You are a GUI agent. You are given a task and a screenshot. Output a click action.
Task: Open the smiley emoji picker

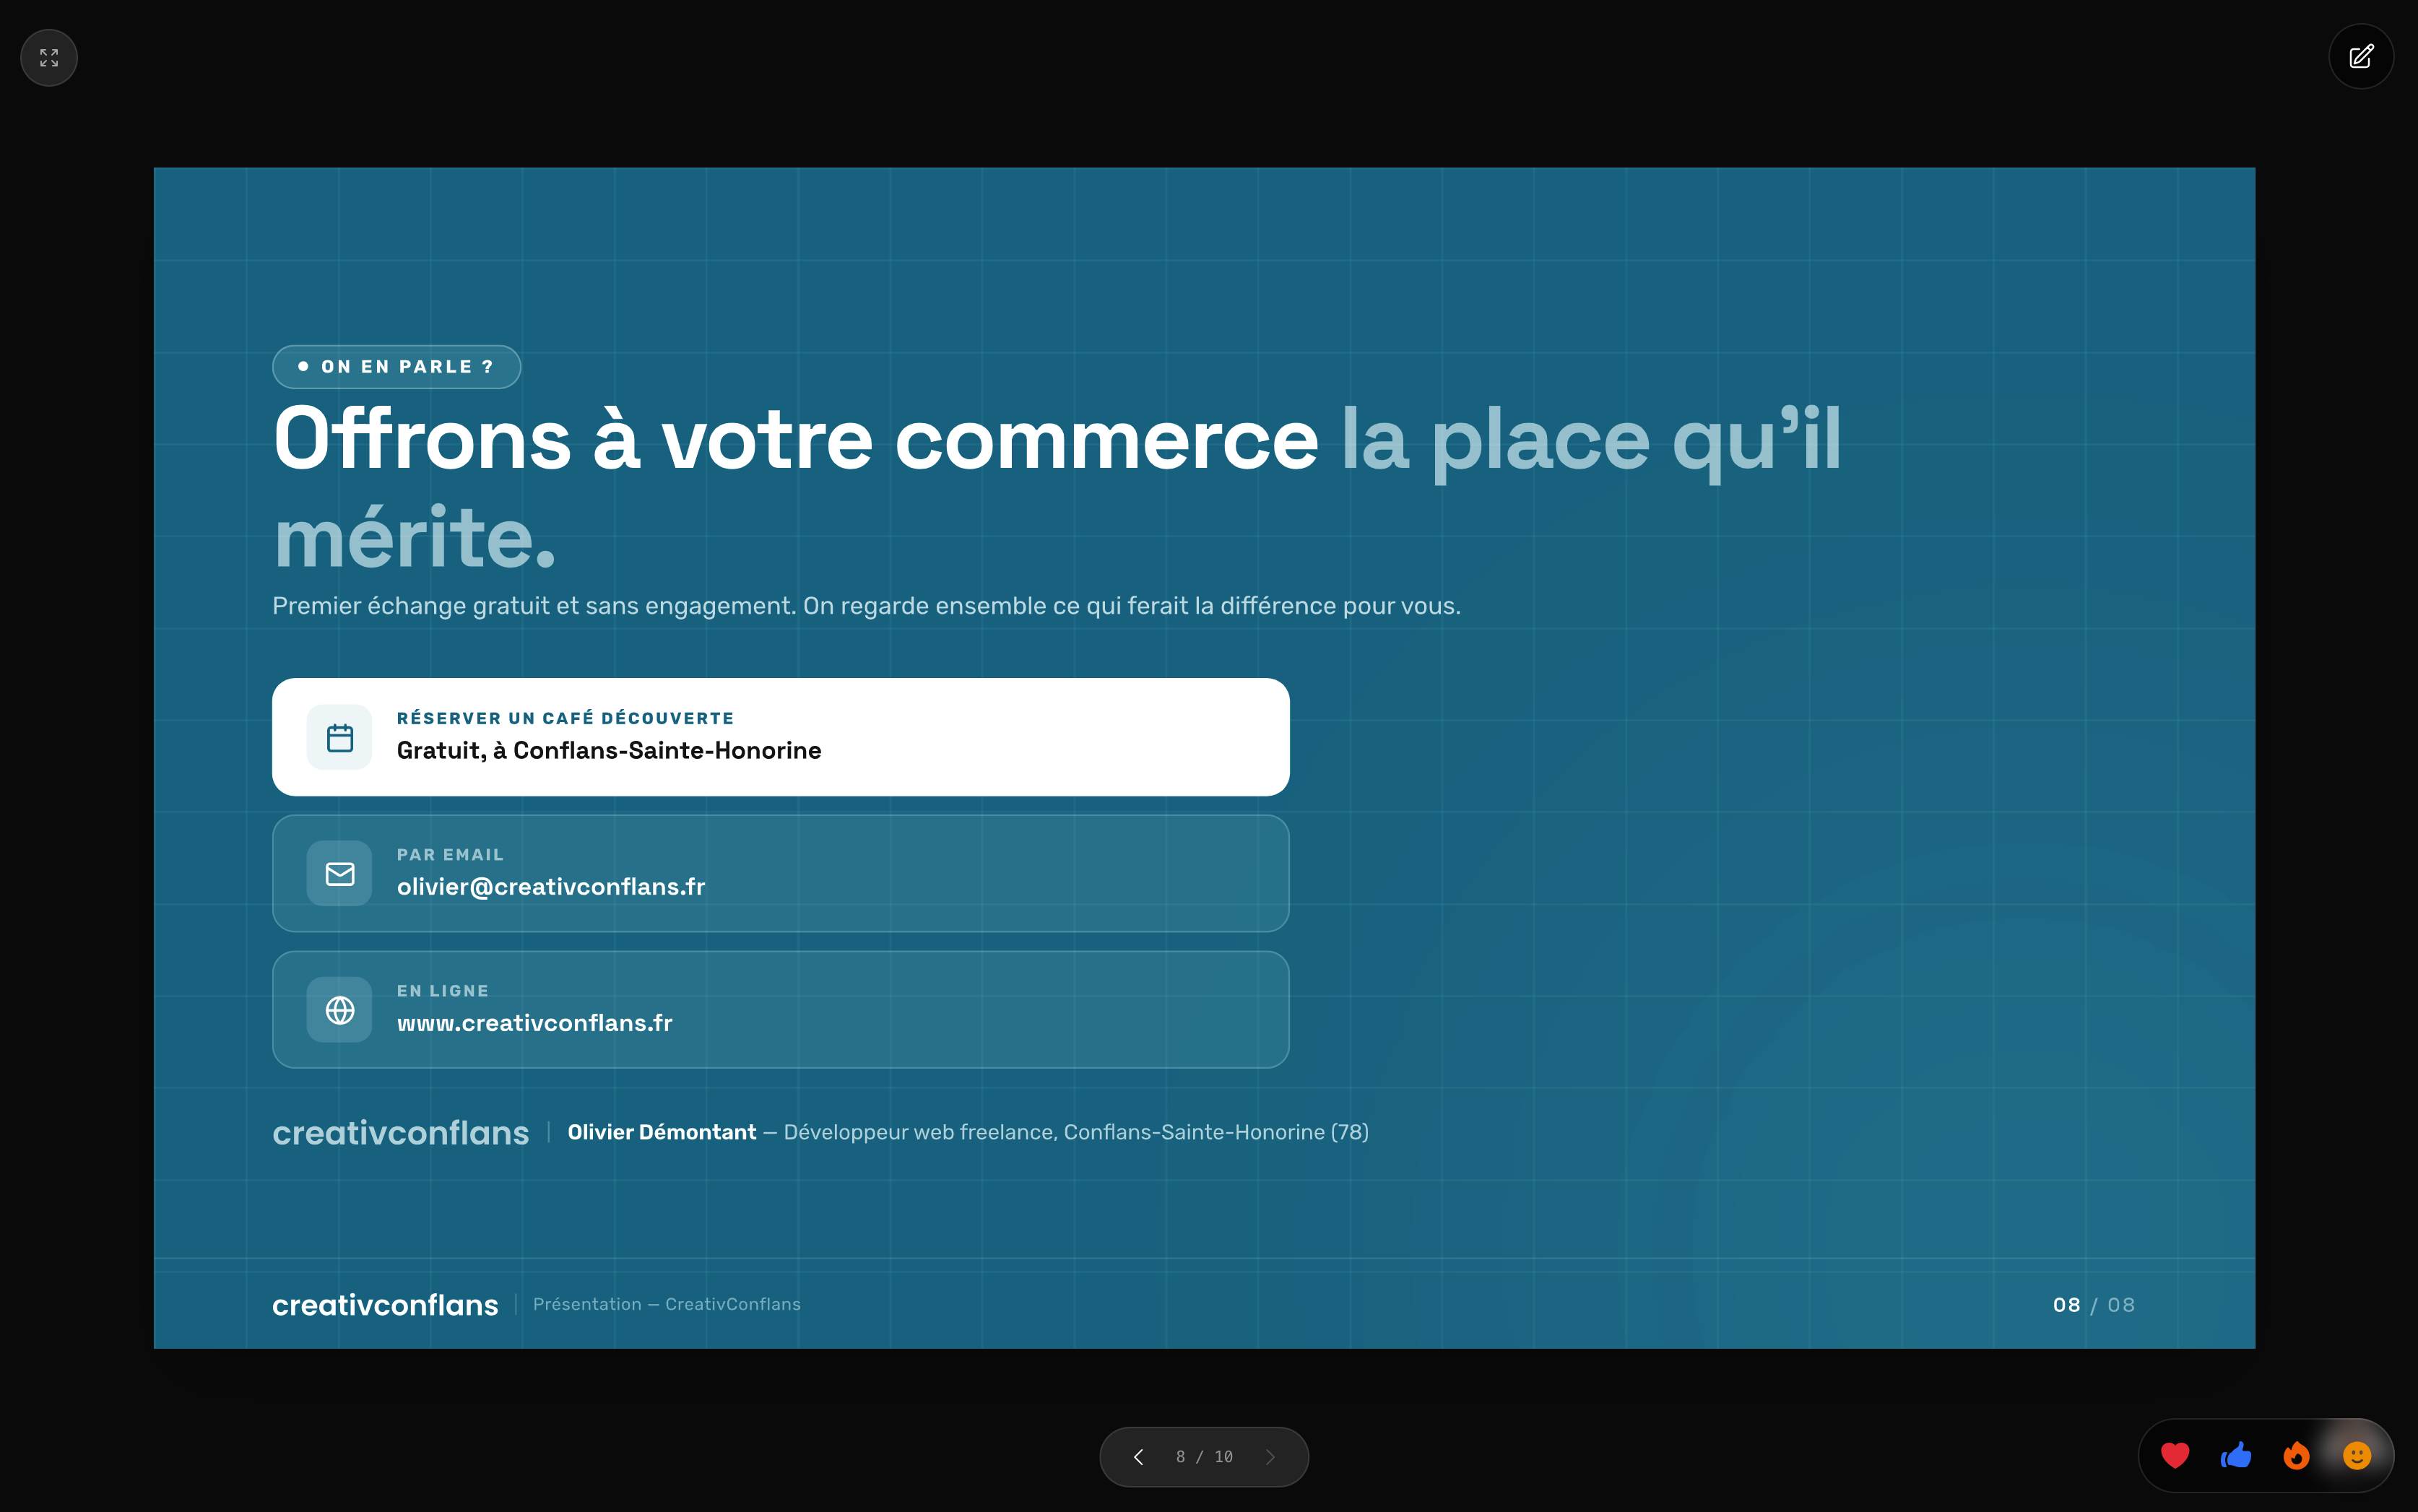point(2357,1456)
